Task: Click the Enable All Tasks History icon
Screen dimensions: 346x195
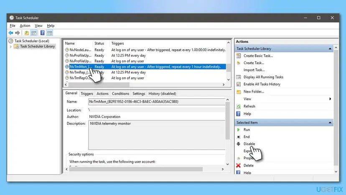Action: click(239, 84)
